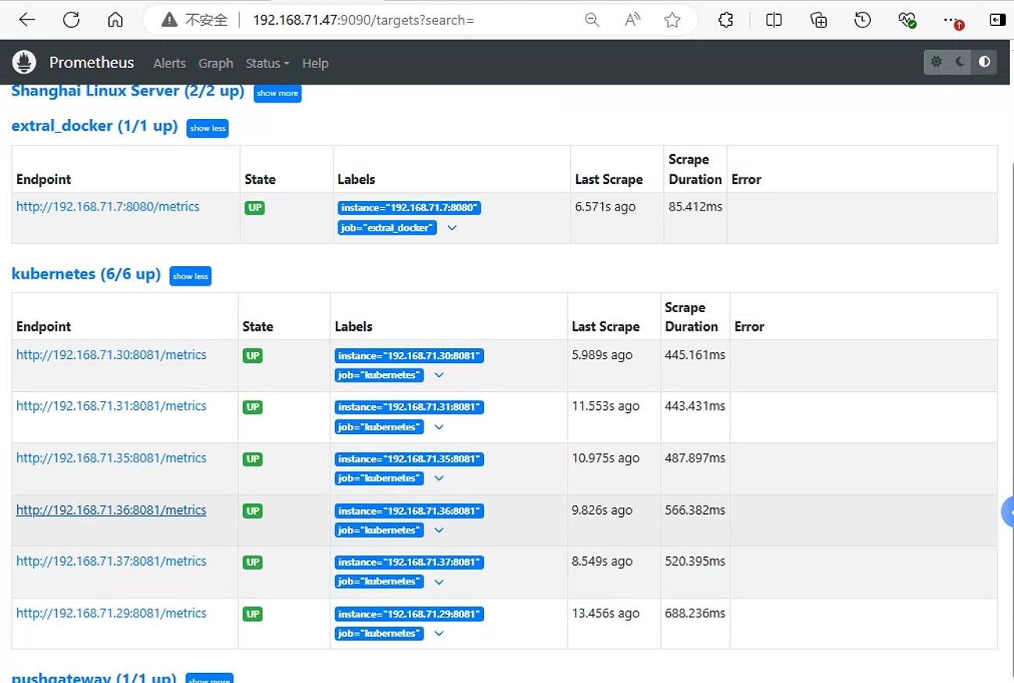The width and height of the screenshot is (1014, 683).
Task: Open collections icon in toolbar
Action: [818, 20]
